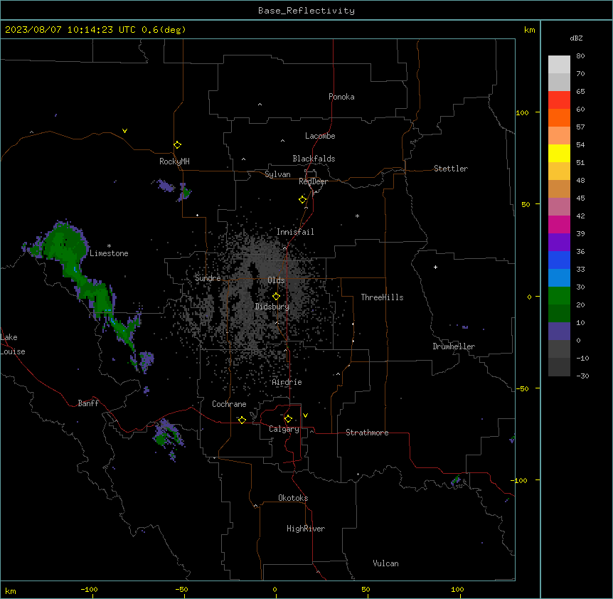Image resolution: width=613 pixels, height=599 pixels.
Task: Click the yellow marker below Cochrane
Action: pos(242,420)
